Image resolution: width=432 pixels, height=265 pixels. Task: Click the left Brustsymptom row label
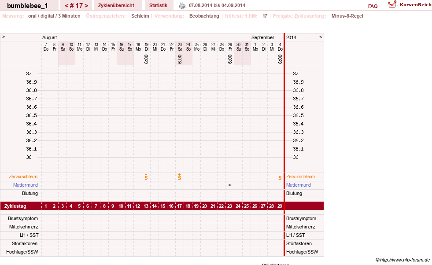(23, 218)
